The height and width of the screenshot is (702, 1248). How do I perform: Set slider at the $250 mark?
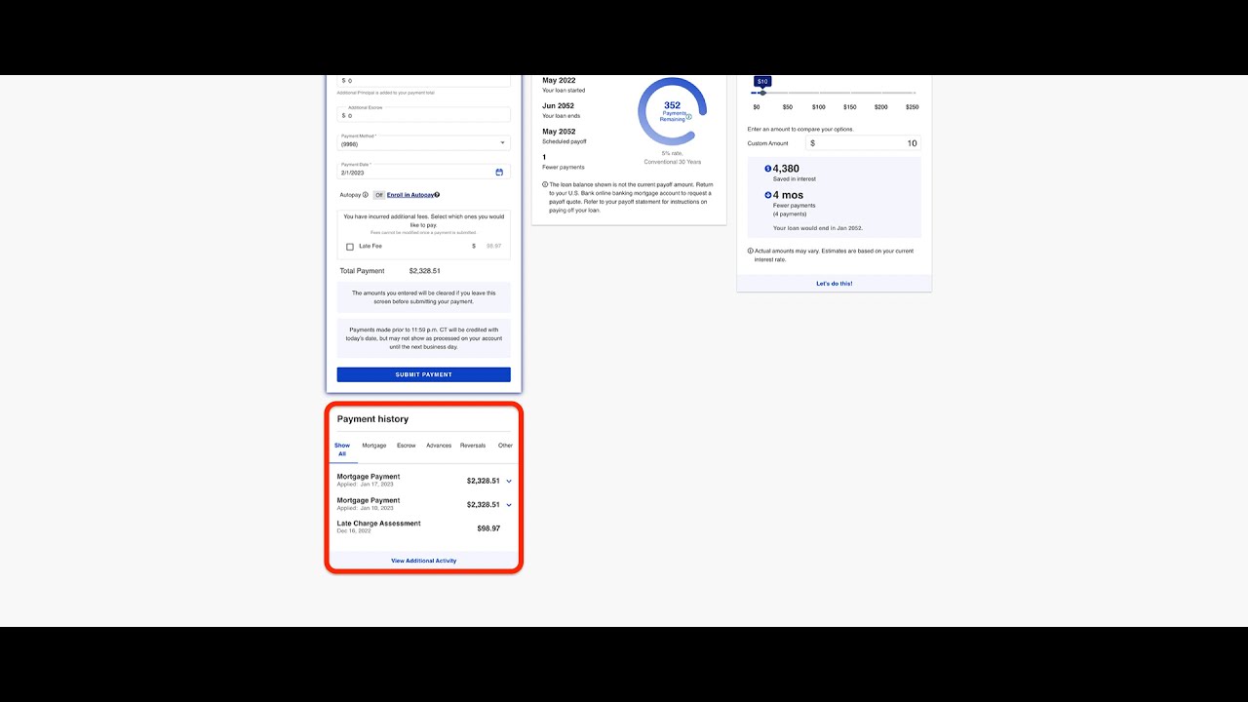click(912, 94)
